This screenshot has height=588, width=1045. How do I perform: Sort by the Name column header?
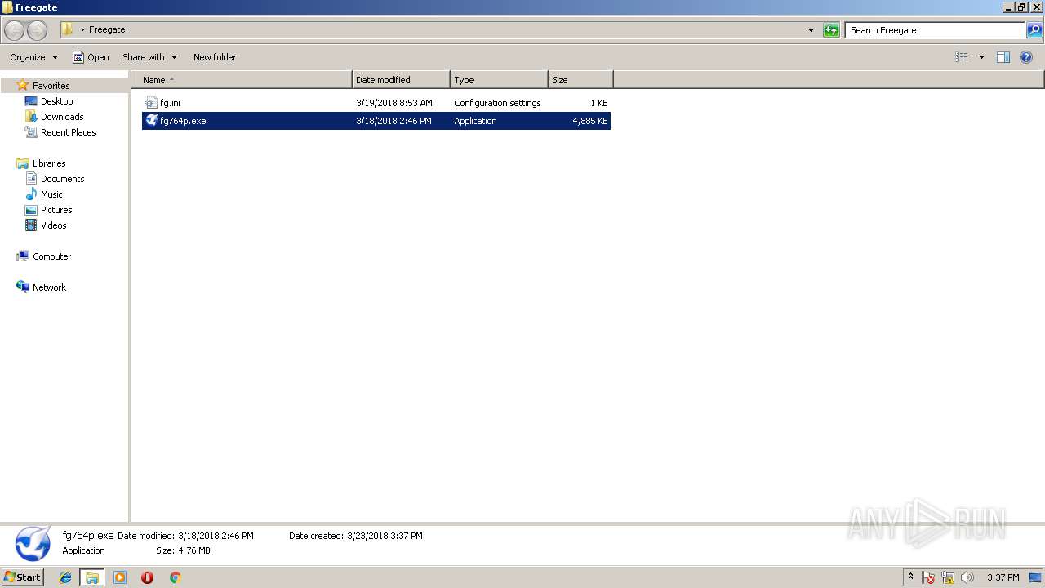242,80
